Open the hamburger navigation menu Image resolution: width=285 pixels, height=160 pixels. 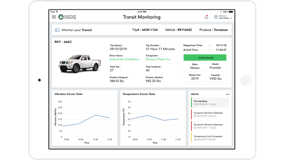54,17
